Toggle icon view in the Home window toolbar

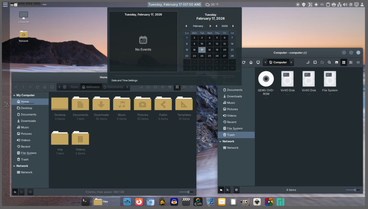[x=177, y=87]
